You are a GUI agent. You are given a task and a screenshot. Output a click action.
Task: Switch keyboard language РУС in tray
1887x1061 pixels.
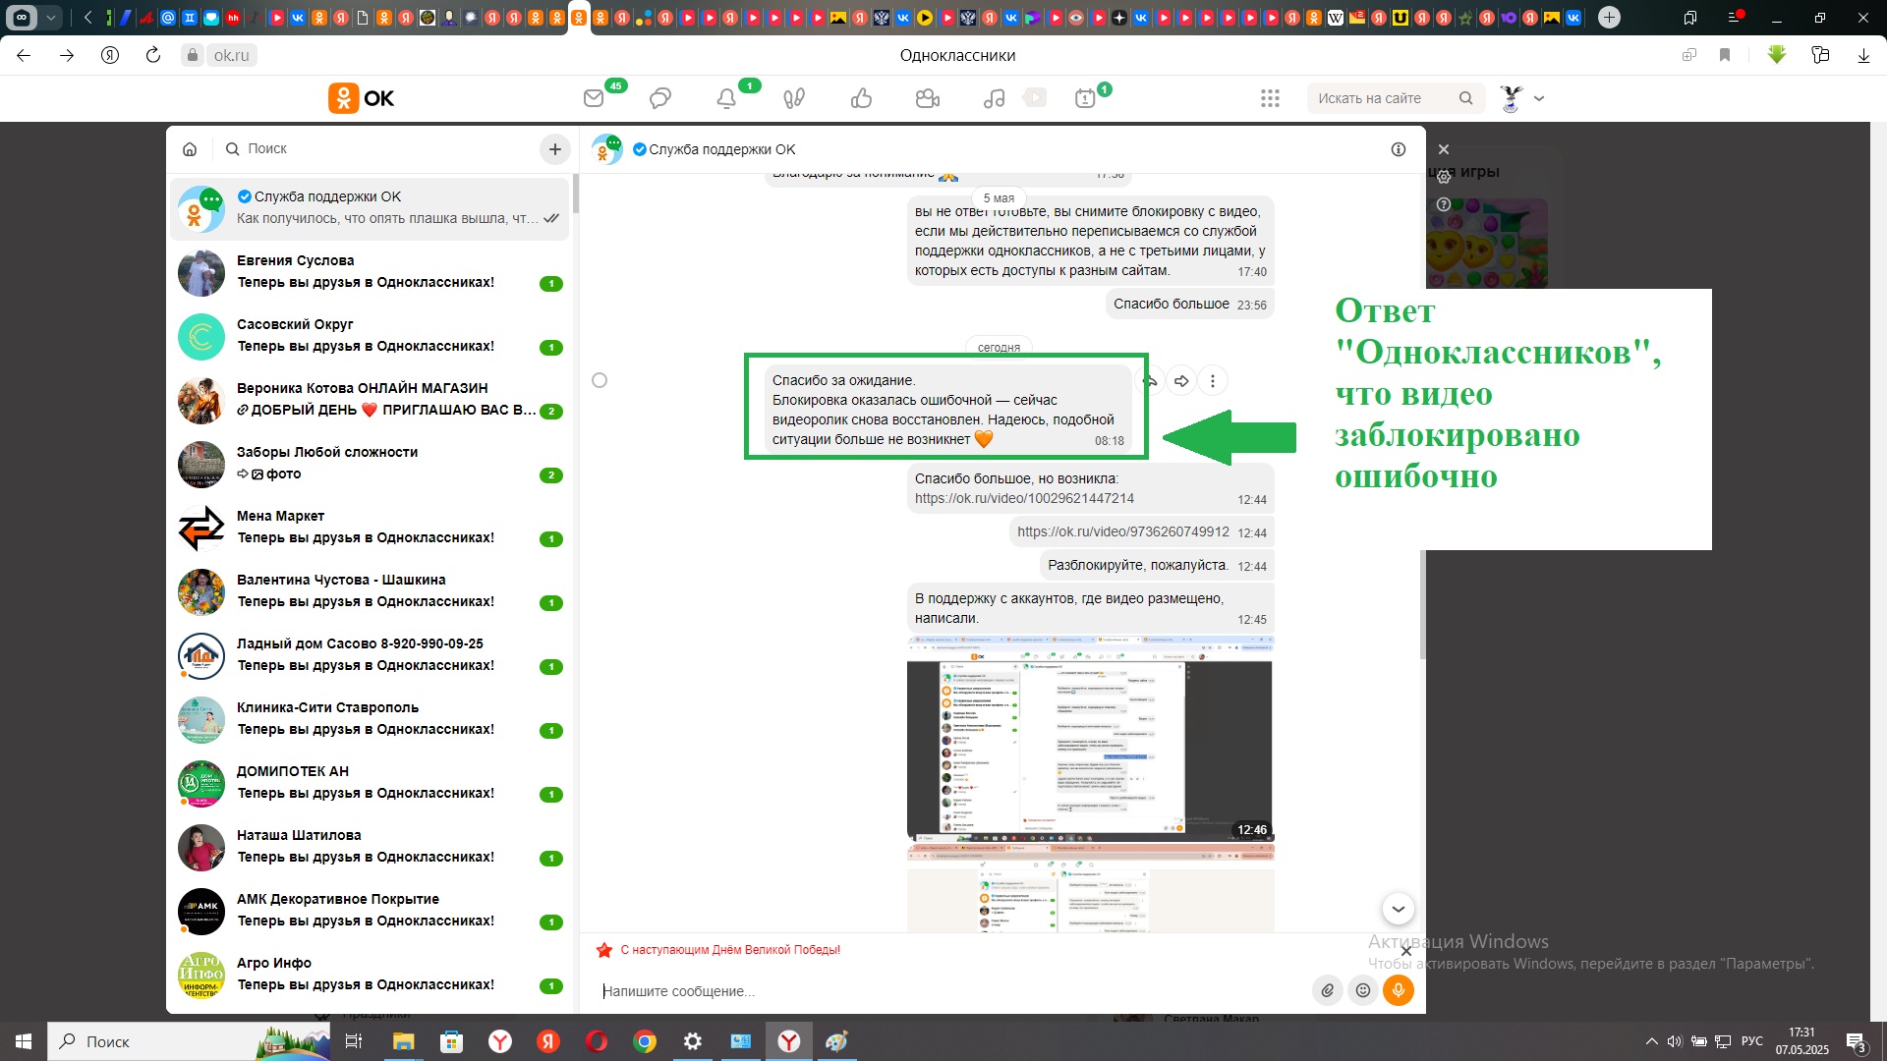pyautogui.click(x=1752, y=1041)
